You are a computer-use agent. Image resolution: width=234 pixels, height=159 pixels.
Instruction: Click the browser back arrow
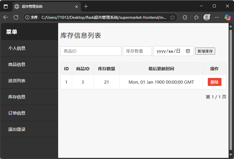[6, 17]
